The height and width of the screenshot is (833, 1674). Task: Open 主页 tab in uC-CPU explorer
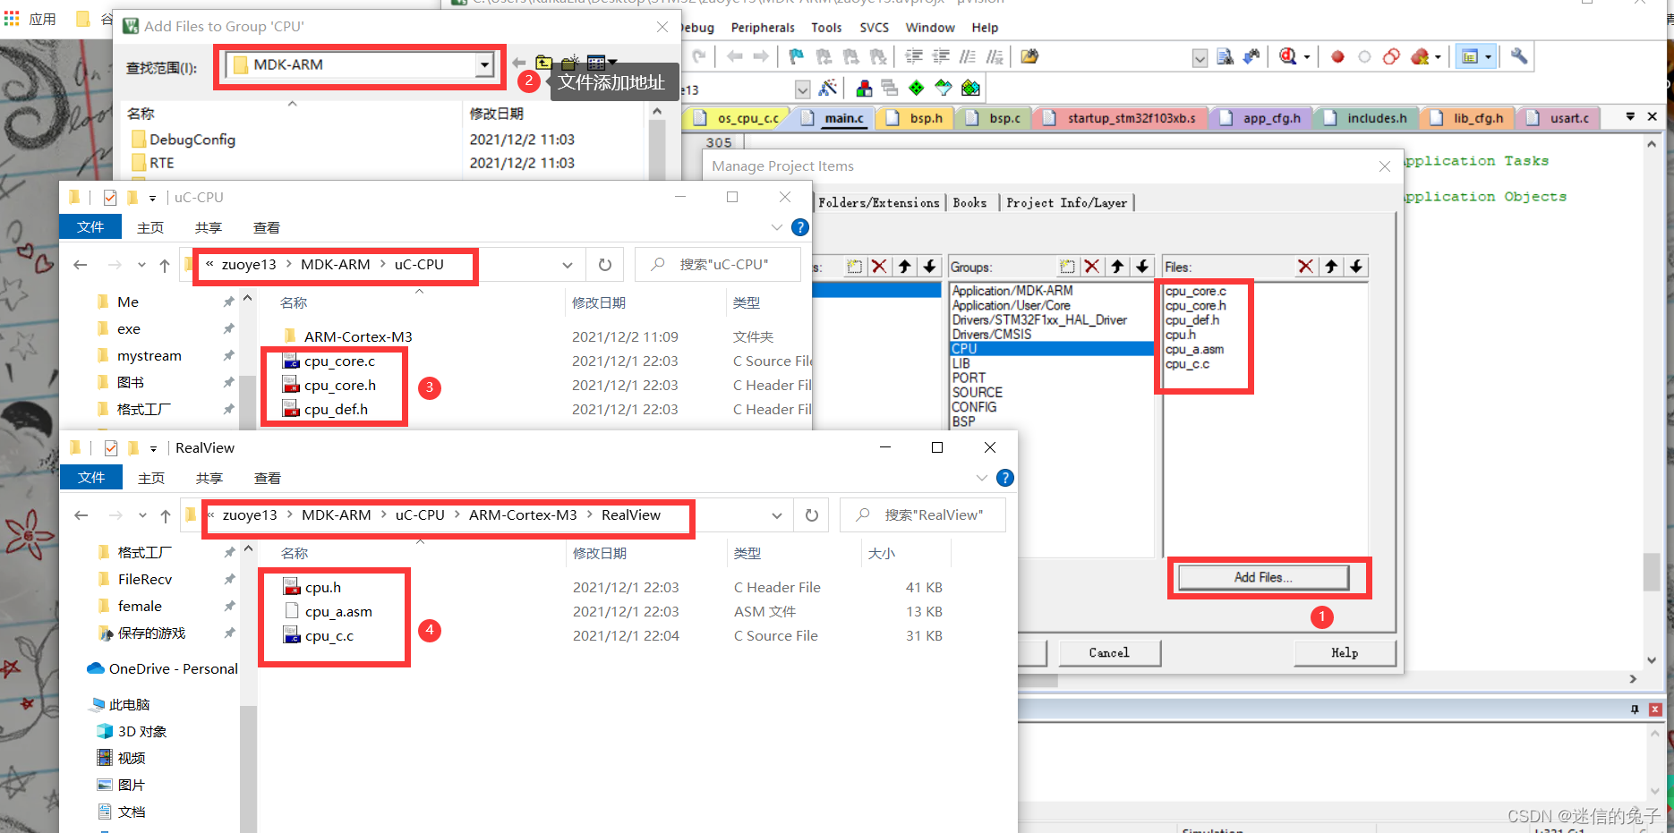[149, 227]
